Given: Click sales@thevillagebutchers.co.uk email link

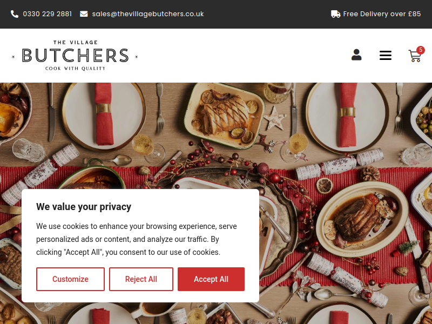Looking at the screenshot, I should [148, 14].
